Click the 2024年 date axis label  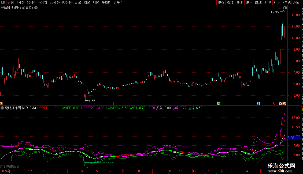[6, 171]
